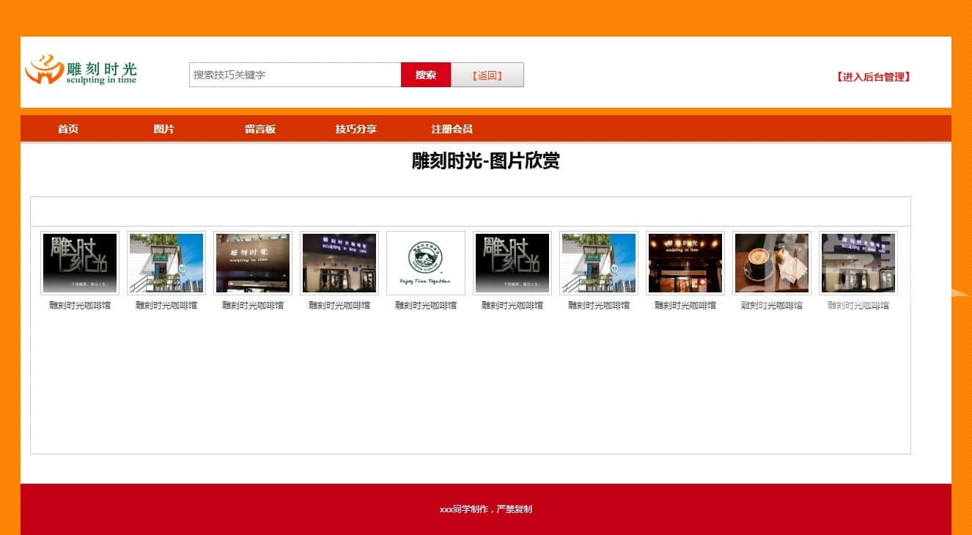Open the green circular logo thumbnail
Screen dimensions: 972x535
pos(426,263)
